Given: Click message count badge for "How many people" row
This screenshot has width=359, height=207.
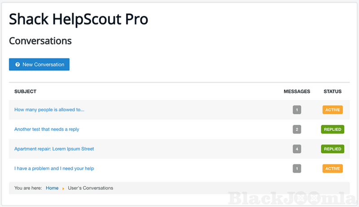Looking at the screenshot, I should [x=297, y=110].
